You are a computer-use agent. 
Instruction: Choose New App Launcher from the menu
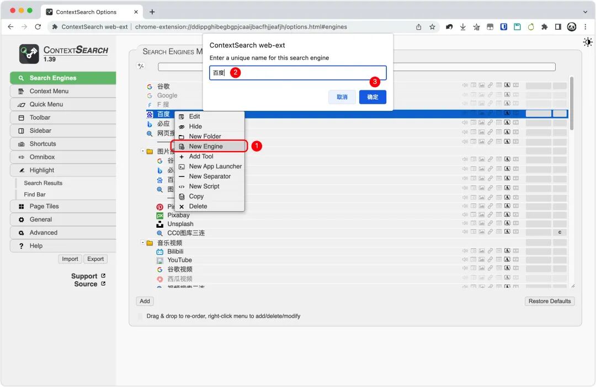click(x=210, y=166)
